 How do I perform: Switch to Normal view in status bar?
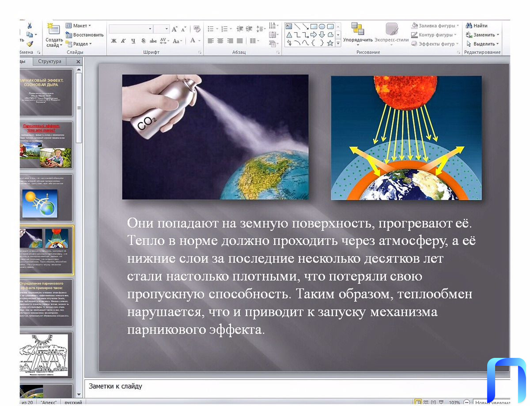coord(417,402)
